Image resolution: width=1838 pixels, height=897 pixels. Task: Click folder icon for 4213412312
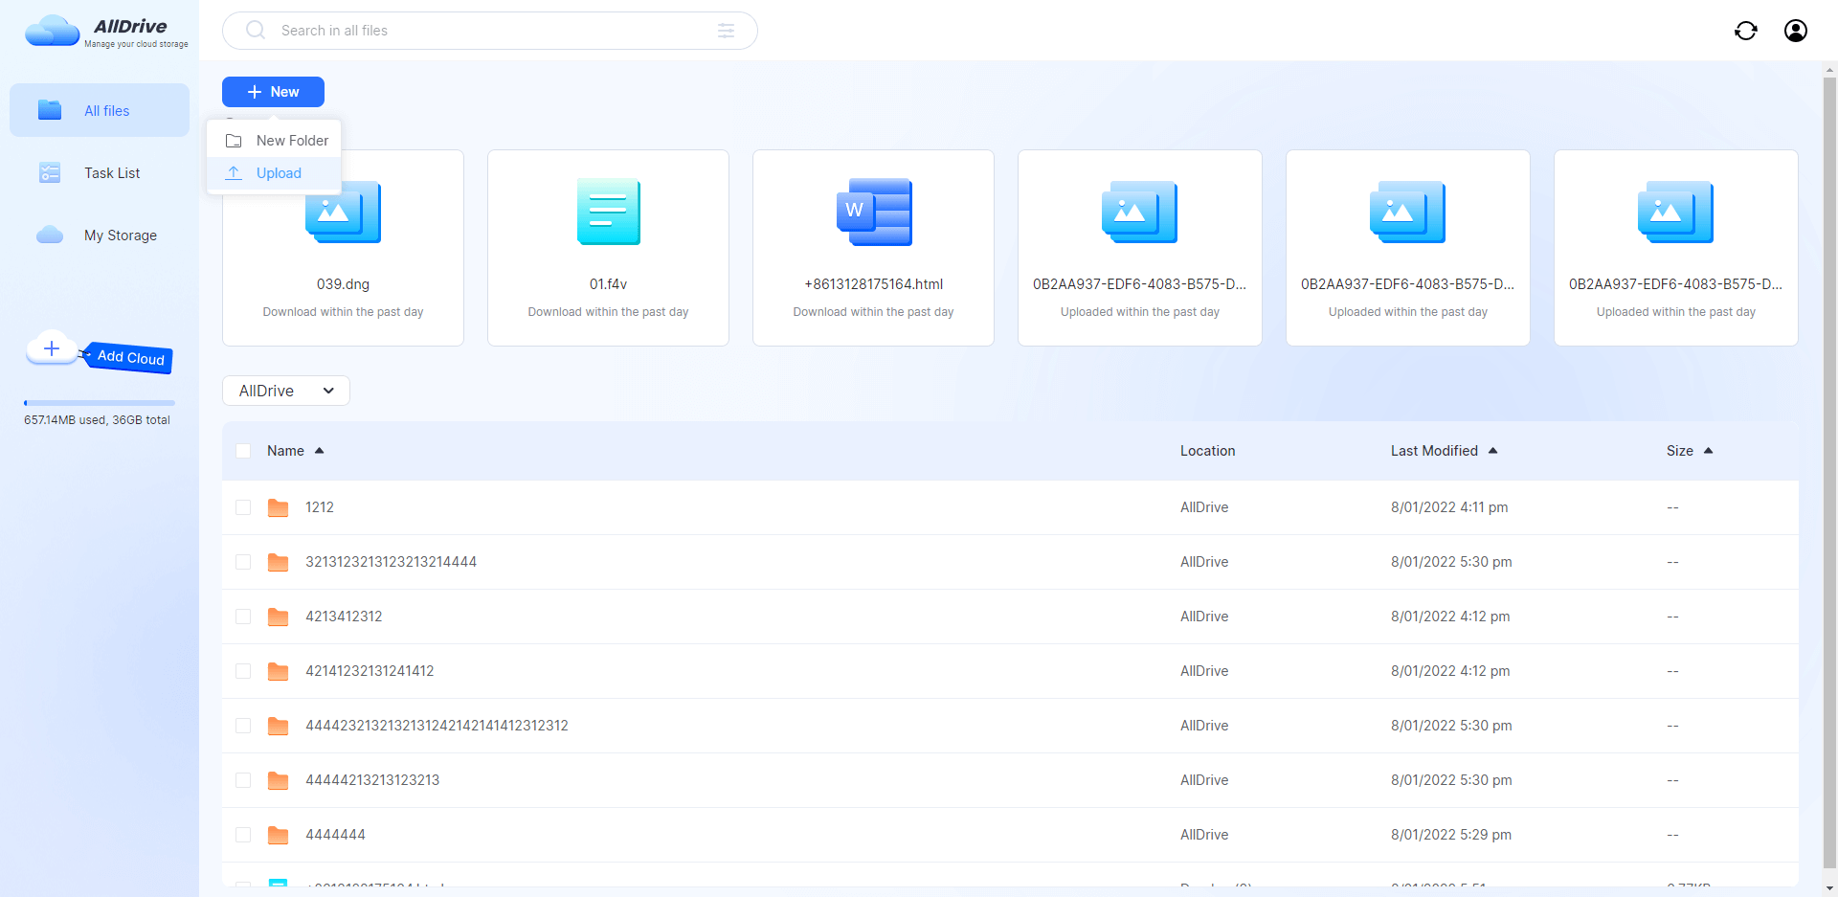click(x=278, y=617)
